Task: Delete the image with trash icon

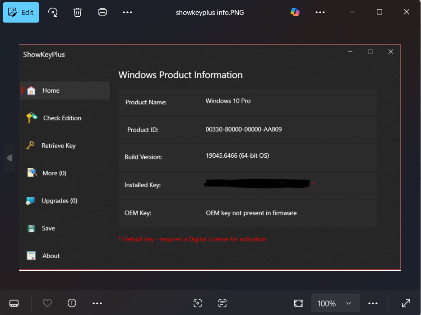Action: [78, 12]
